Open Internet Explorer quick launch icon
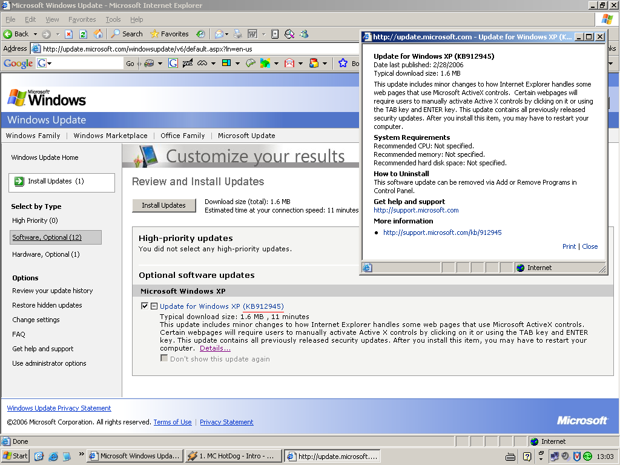Screen dimensions: 620x465 [53, 456]
